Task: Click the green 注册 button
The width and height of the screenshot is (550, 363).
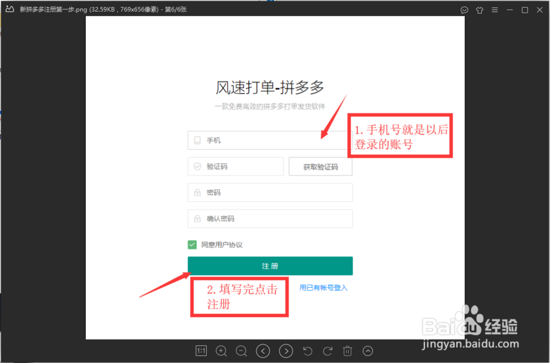Action: point(270,266)
